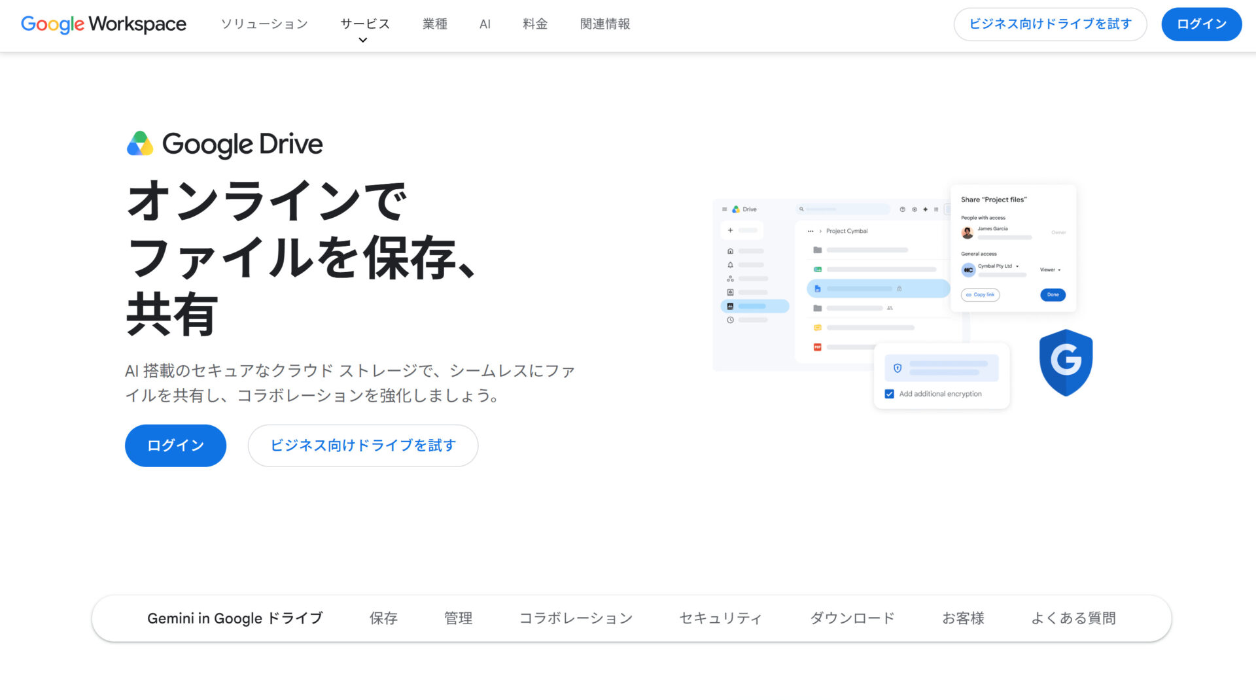Select the お客様 section tab
Screen dimensions: 1256x700
pos(963,618)
